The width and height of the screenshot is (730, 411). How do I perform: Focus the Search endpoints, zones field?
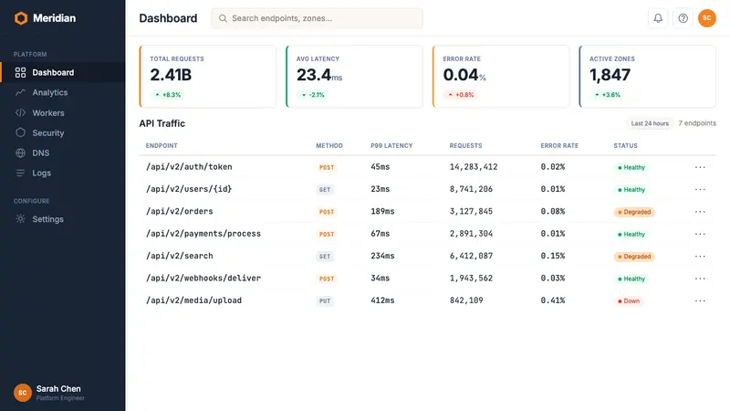pyautogui.click(x=317, y=18)
